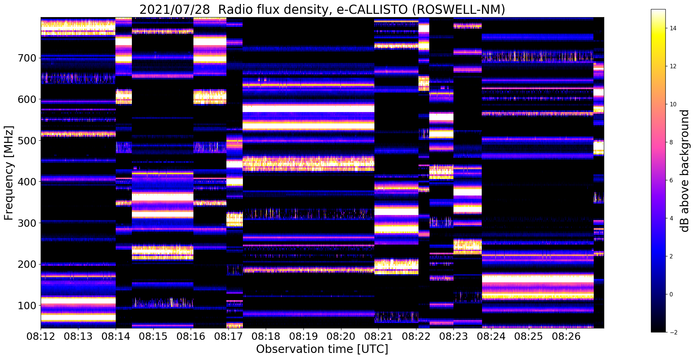Click the 08:16 time tick label
The width and height of the screenshot is (695, 359).
coord(191,336)
